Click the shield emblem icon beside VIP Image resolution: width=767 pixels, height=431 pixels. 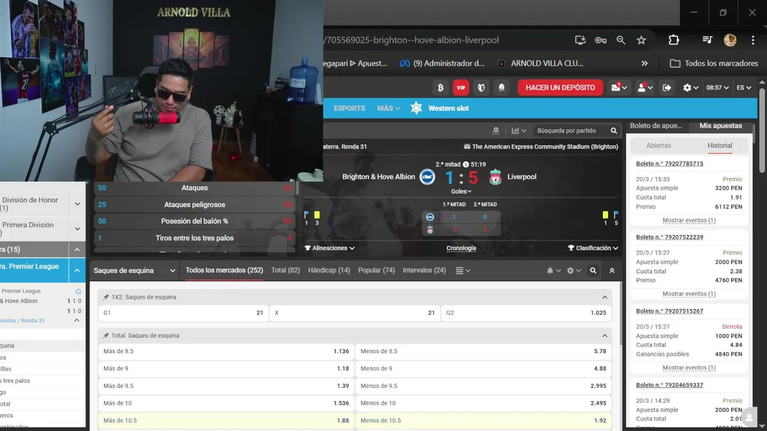click(x=481, y=87)
